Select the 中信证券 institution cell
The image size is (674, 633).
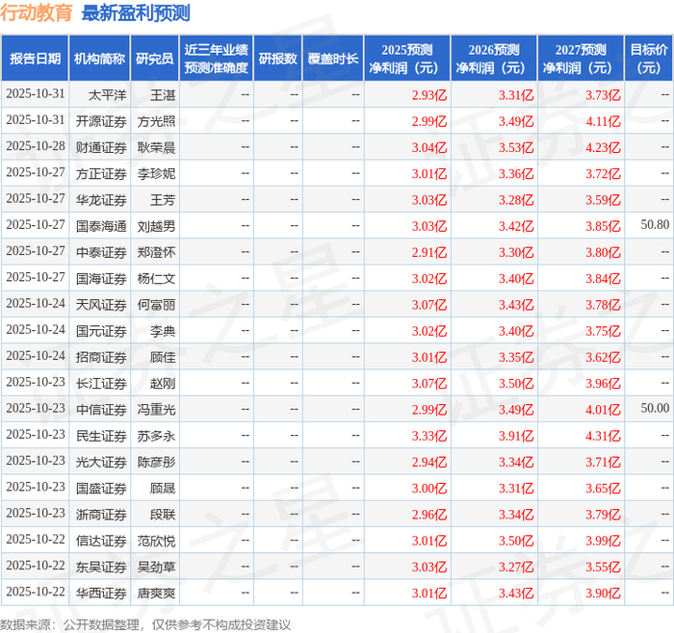pyautogui.click(x=101, y=409)
